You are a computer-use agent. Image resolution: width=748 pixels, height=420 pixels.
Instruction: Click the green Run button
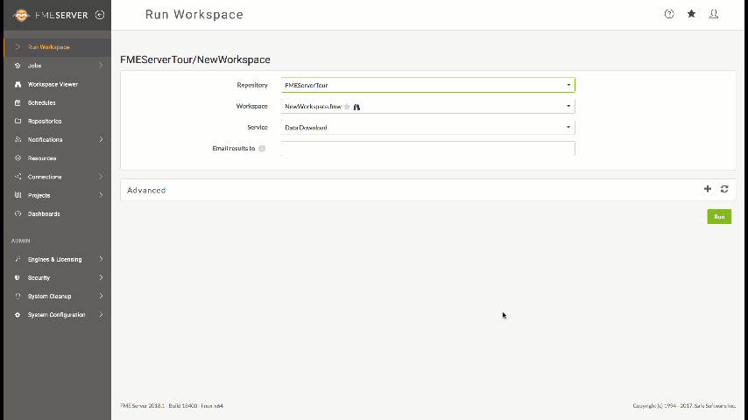(719, 216)
